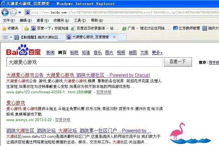Select the 网页 search category
This screenshot has height=146, width=219.
pyautogui.click(x=62, y=53)
